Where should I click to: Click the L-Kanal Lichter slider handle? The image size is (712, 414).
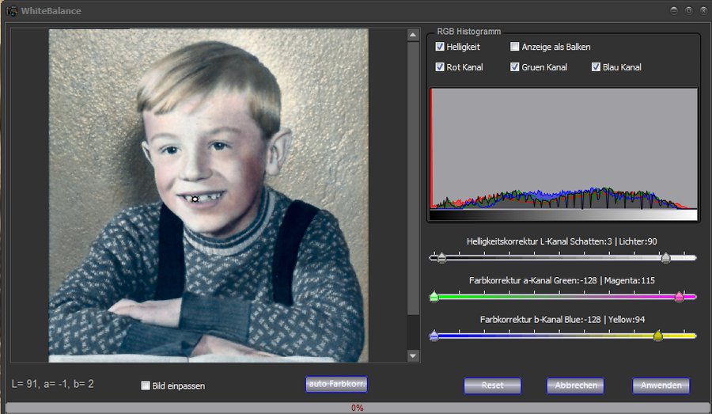click(x=666, y=257)
